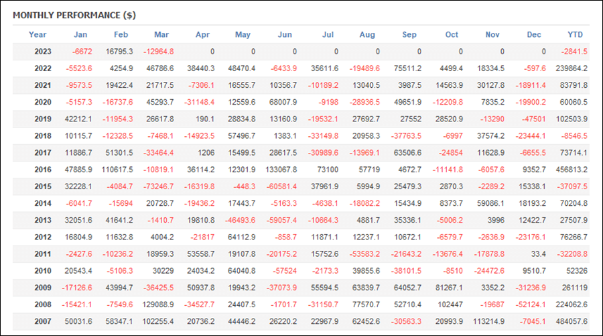Select the Dec column header
Screen dimensions: 603x336
pos(534,35)
